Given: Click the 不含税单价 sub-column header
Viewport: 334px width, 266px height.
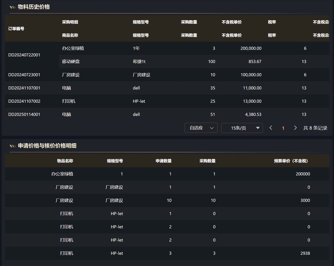Looking at the screenshot, I should [232, 35].
